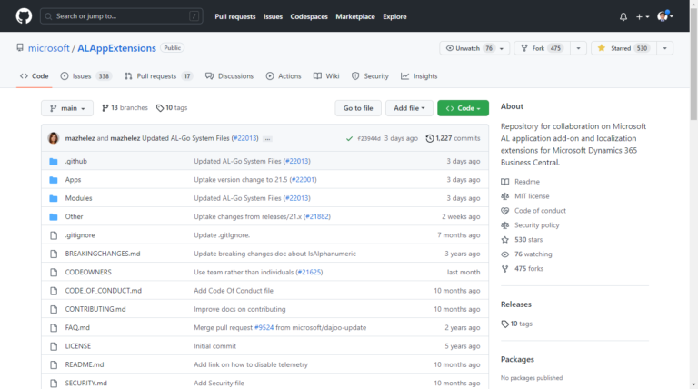The height and width of the screenshot is (389, 698).
Task: Open the 1,227 commits link
Action: click(453, 138)
